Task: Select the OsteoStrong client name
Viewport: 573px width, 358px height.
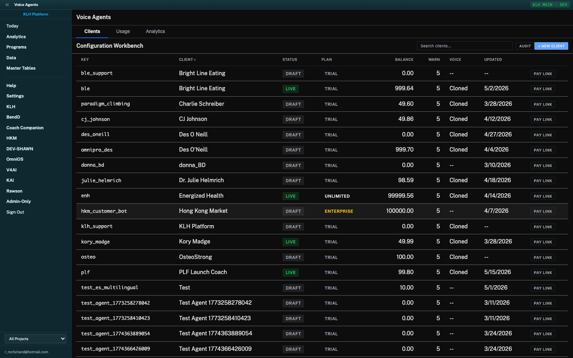Action: coord(195,257)
